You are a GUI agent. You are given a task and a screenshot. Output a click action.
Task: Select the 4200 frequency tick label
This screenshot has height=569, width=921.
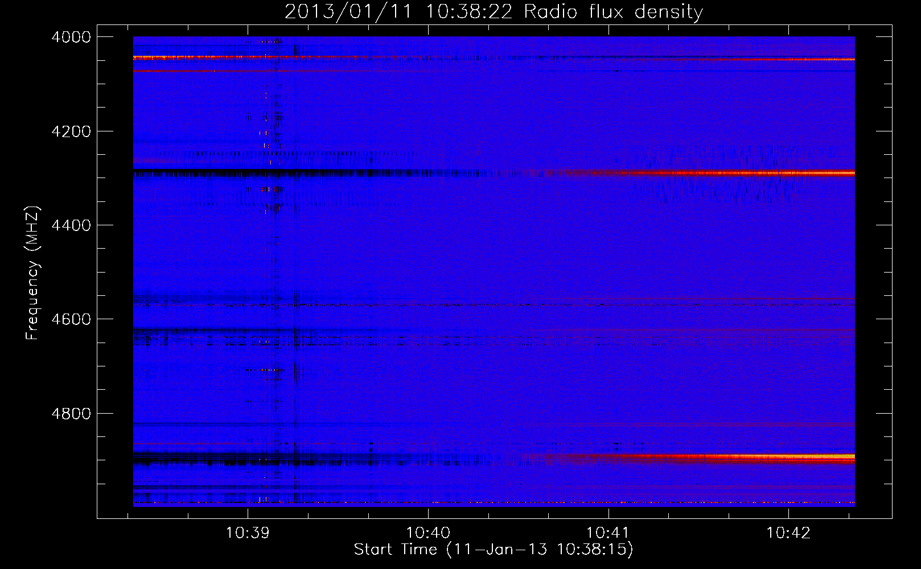coord(71,131)
